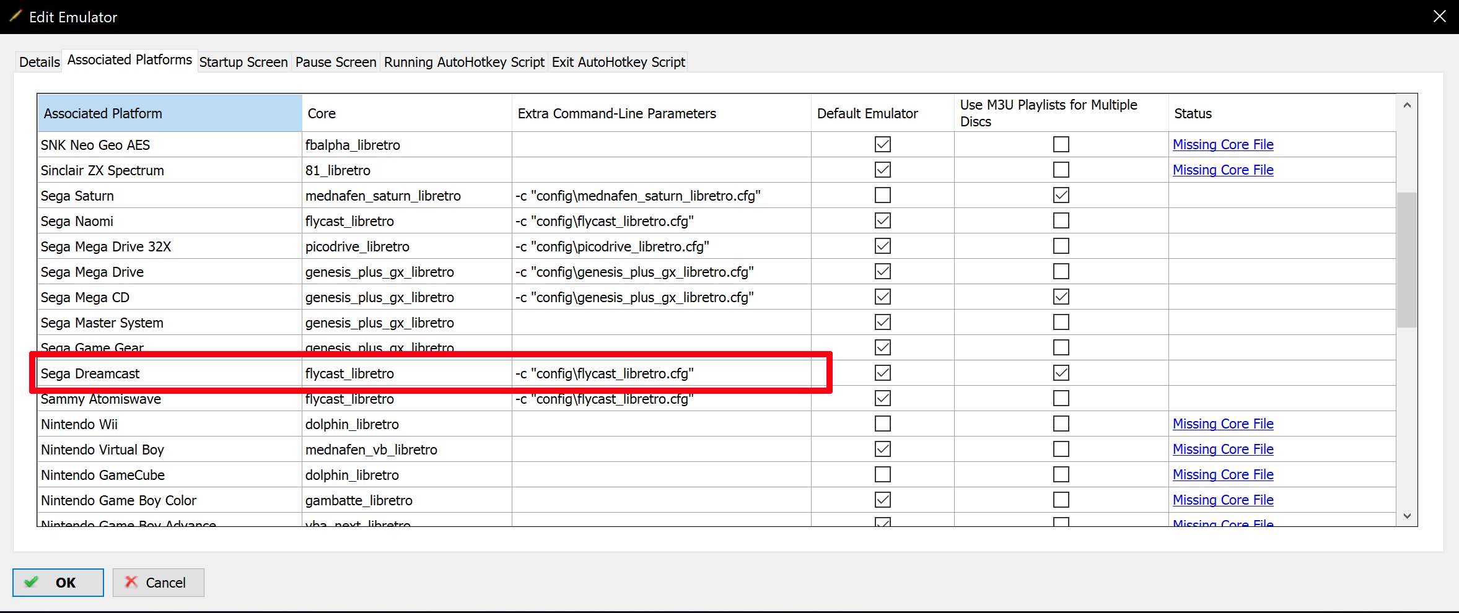Select the Sega Saturn platform cell

point(170,196)
